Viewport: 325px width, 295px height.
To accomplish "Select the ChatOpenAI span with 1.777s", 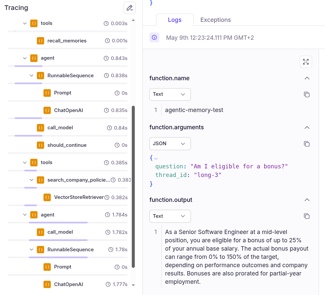I will pos(68,284).
